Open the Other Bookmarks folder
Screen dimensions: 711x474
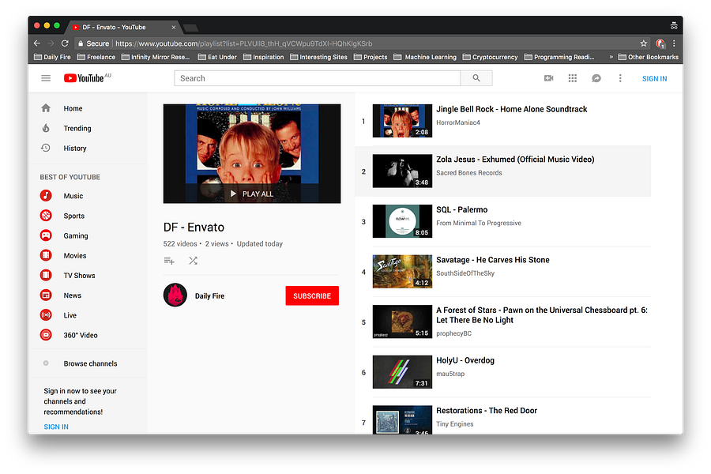click(x=649, y=57)
